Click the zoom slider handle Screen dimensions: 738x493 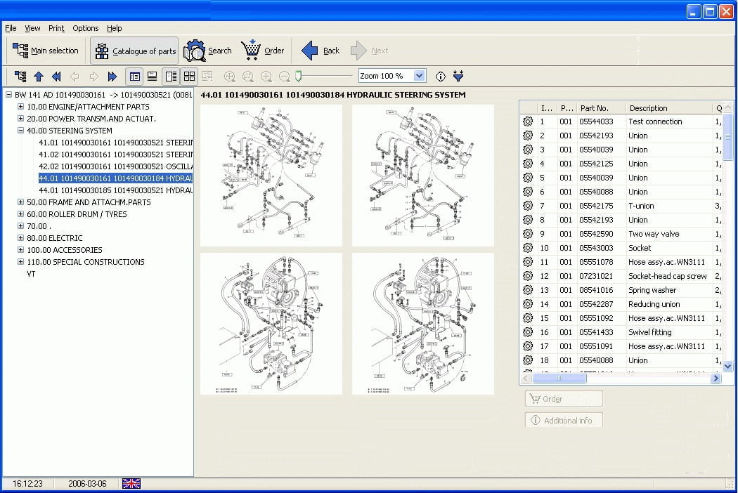(x=298, y=75)
